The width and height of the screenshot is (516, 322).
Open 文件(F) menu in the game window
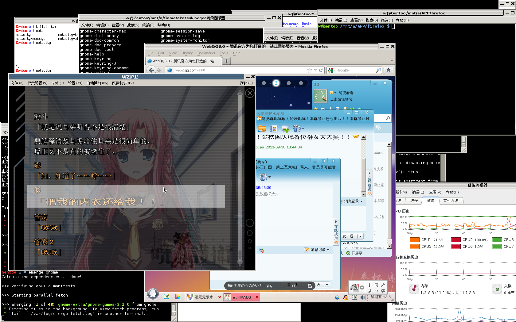point(17,83)
